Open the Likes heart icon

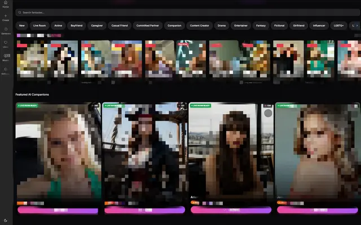click(x=6, y=42)
